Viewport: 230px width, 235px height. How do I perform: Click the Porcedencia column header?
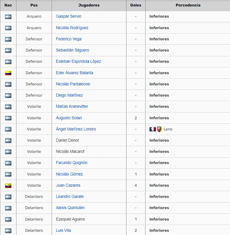(188, 5)
